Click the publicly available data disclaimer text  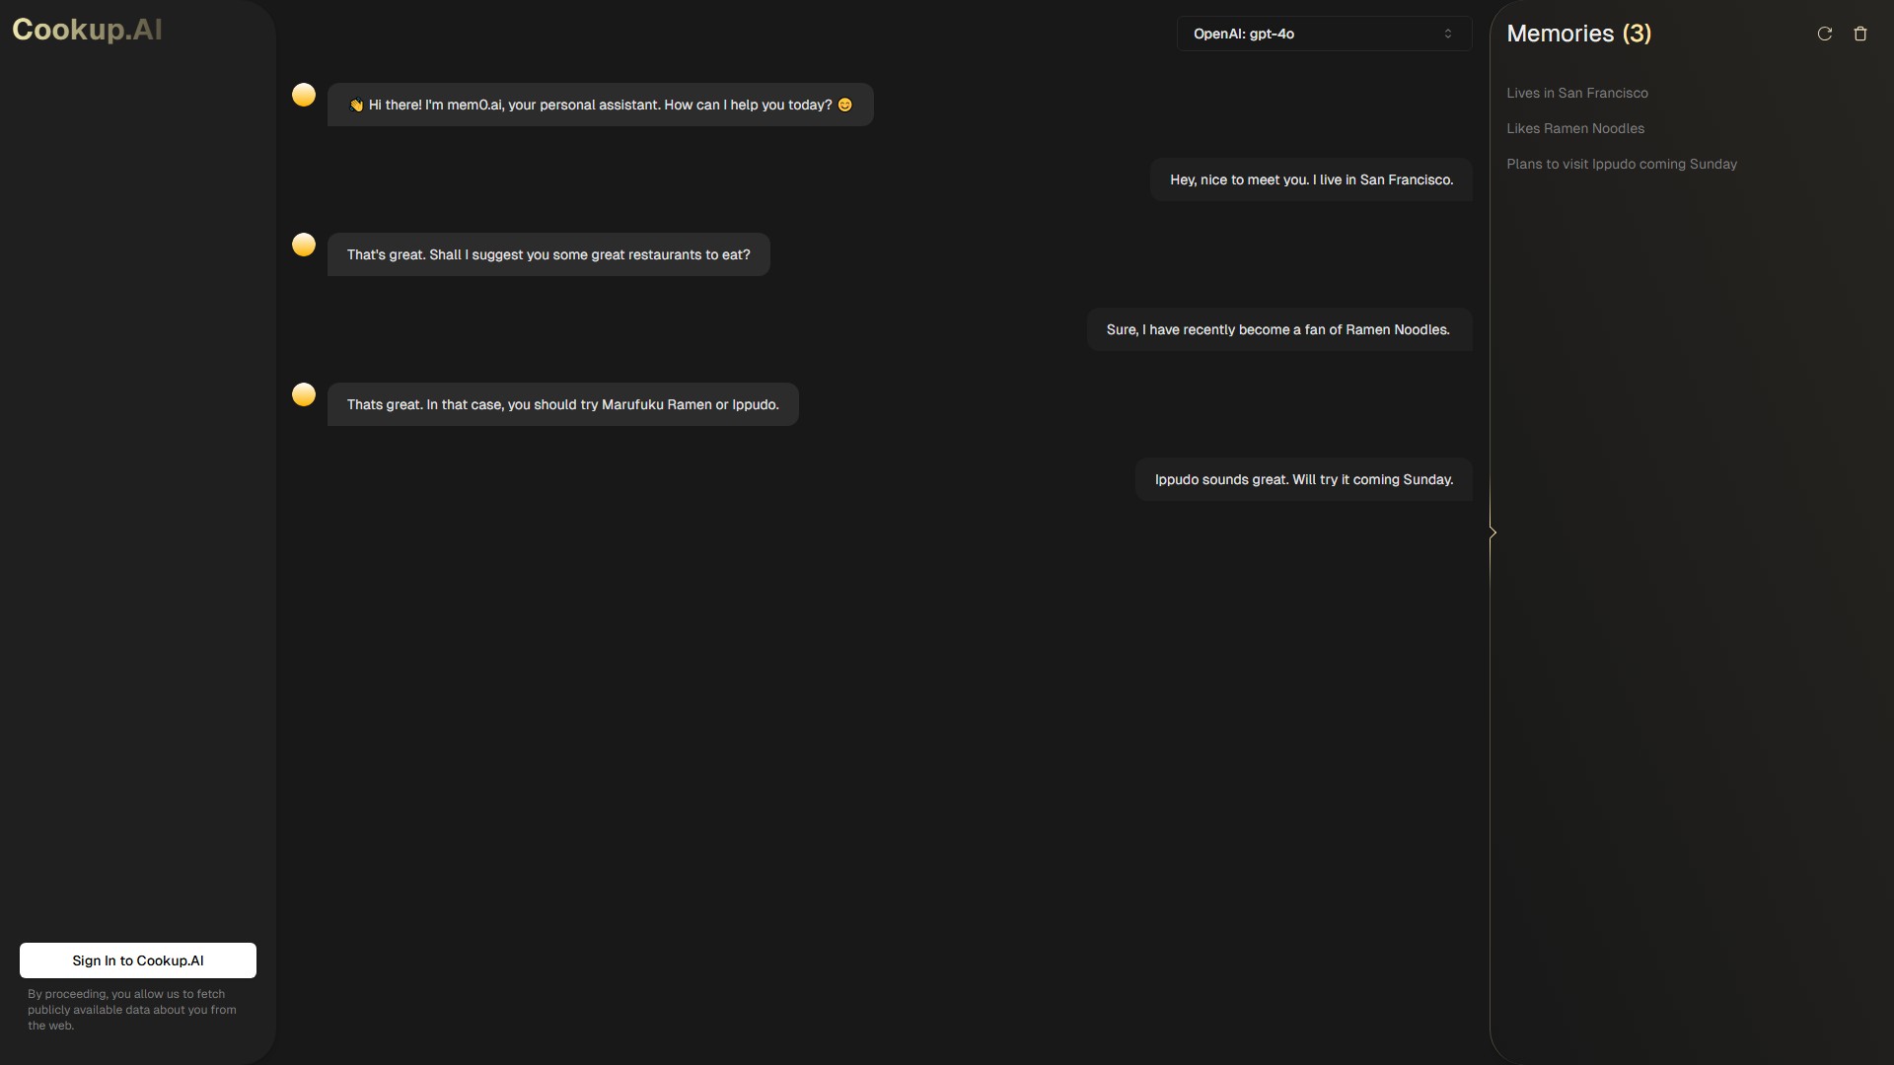point(132,1010)
